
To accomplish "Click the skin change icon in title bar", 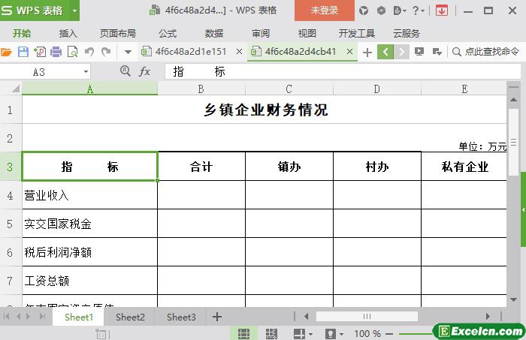I will tap(364, 11).
